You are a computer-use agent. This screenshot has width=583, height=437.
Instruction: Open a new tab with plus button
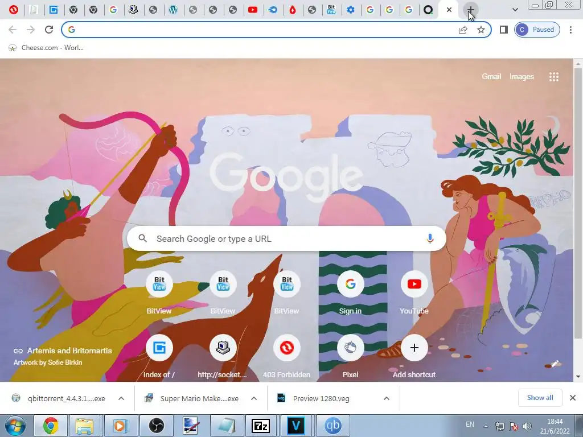point(470,10)
